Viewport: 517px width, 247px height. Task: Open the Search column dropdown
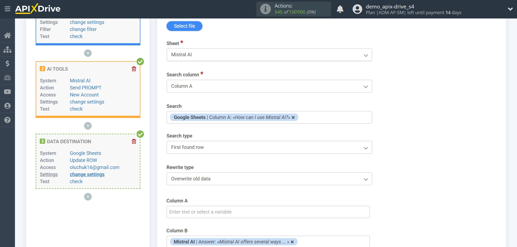point(269,86)
